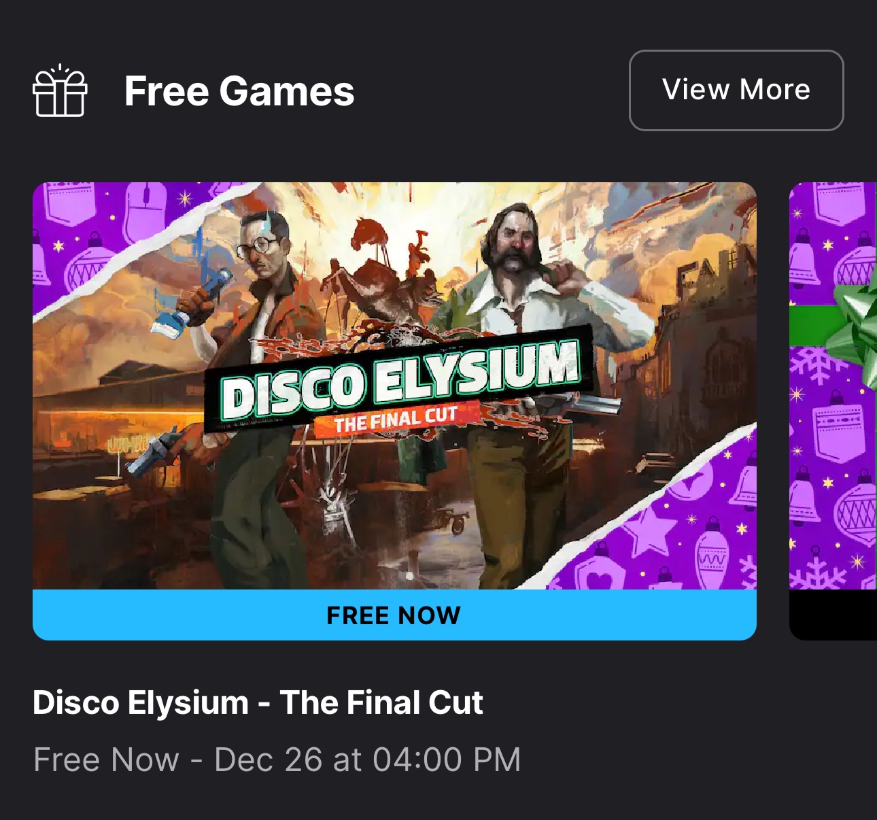Click the Disco Elysium logo on artwork
Image resolution: width=877 pixels, height=820 pixels.
(400, 381)
